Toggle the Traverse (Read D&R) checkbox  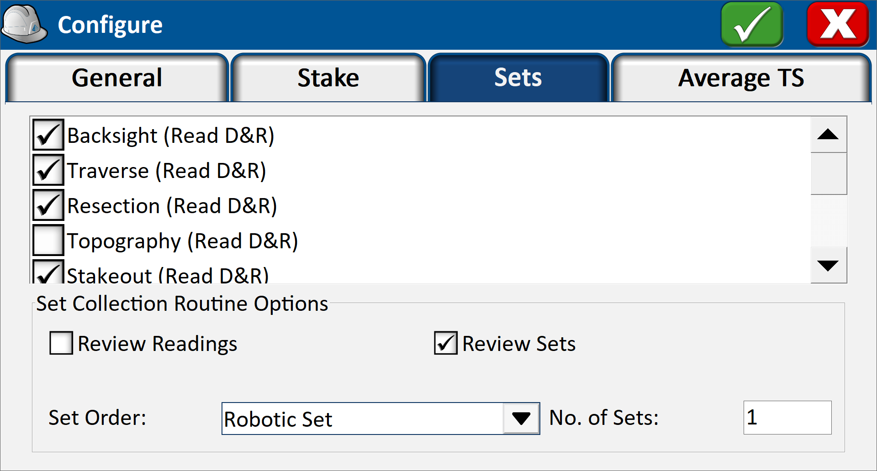pyautogui.click(x=48, y=170)
